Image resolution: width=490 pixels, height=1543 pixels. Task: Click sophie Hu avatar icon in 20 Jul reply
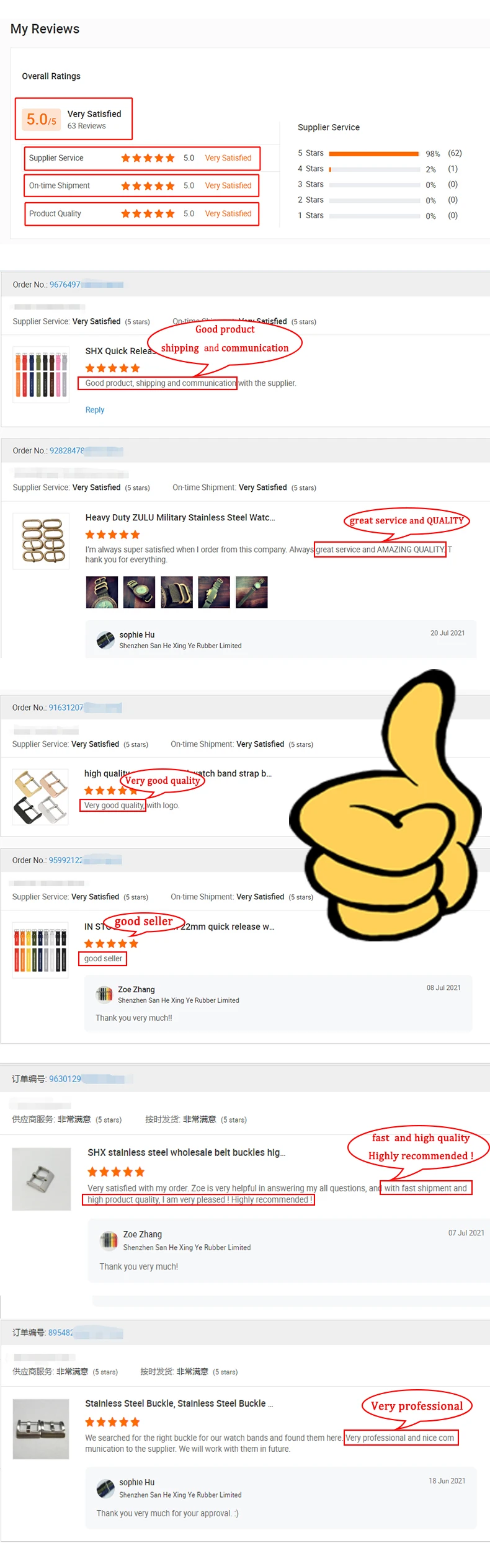105,639
